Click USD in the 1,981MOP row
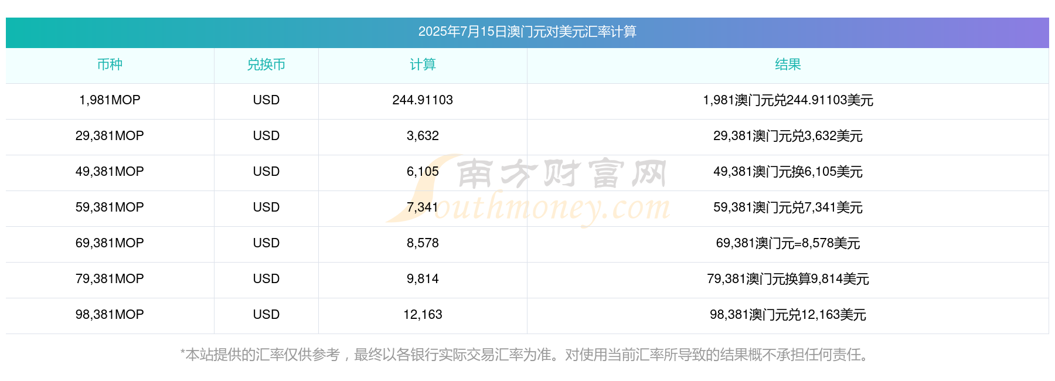The height and width of the screenshot is (381, 1055). (x=266, y=100)
